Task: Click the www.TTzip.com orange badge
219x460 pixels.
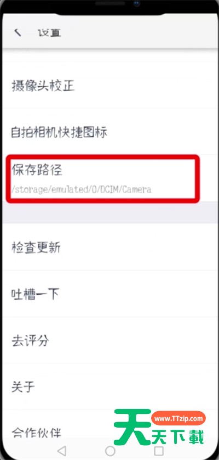Action: pos(178,418)
